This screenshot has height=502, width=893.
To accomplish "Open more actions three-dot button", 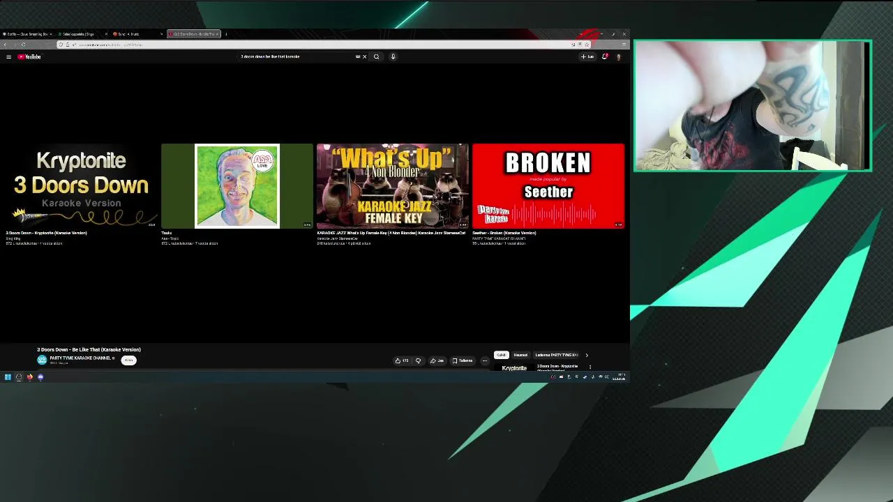I will pos(485,360).
